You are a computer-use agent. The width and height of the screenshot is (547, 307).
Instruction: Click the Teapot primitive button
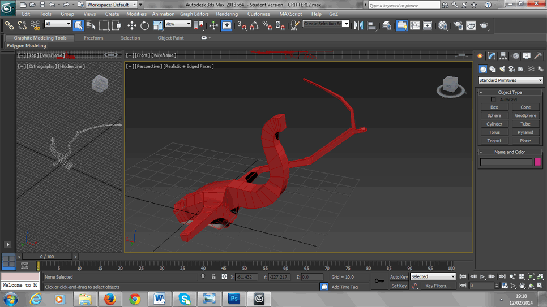point(494,141)
